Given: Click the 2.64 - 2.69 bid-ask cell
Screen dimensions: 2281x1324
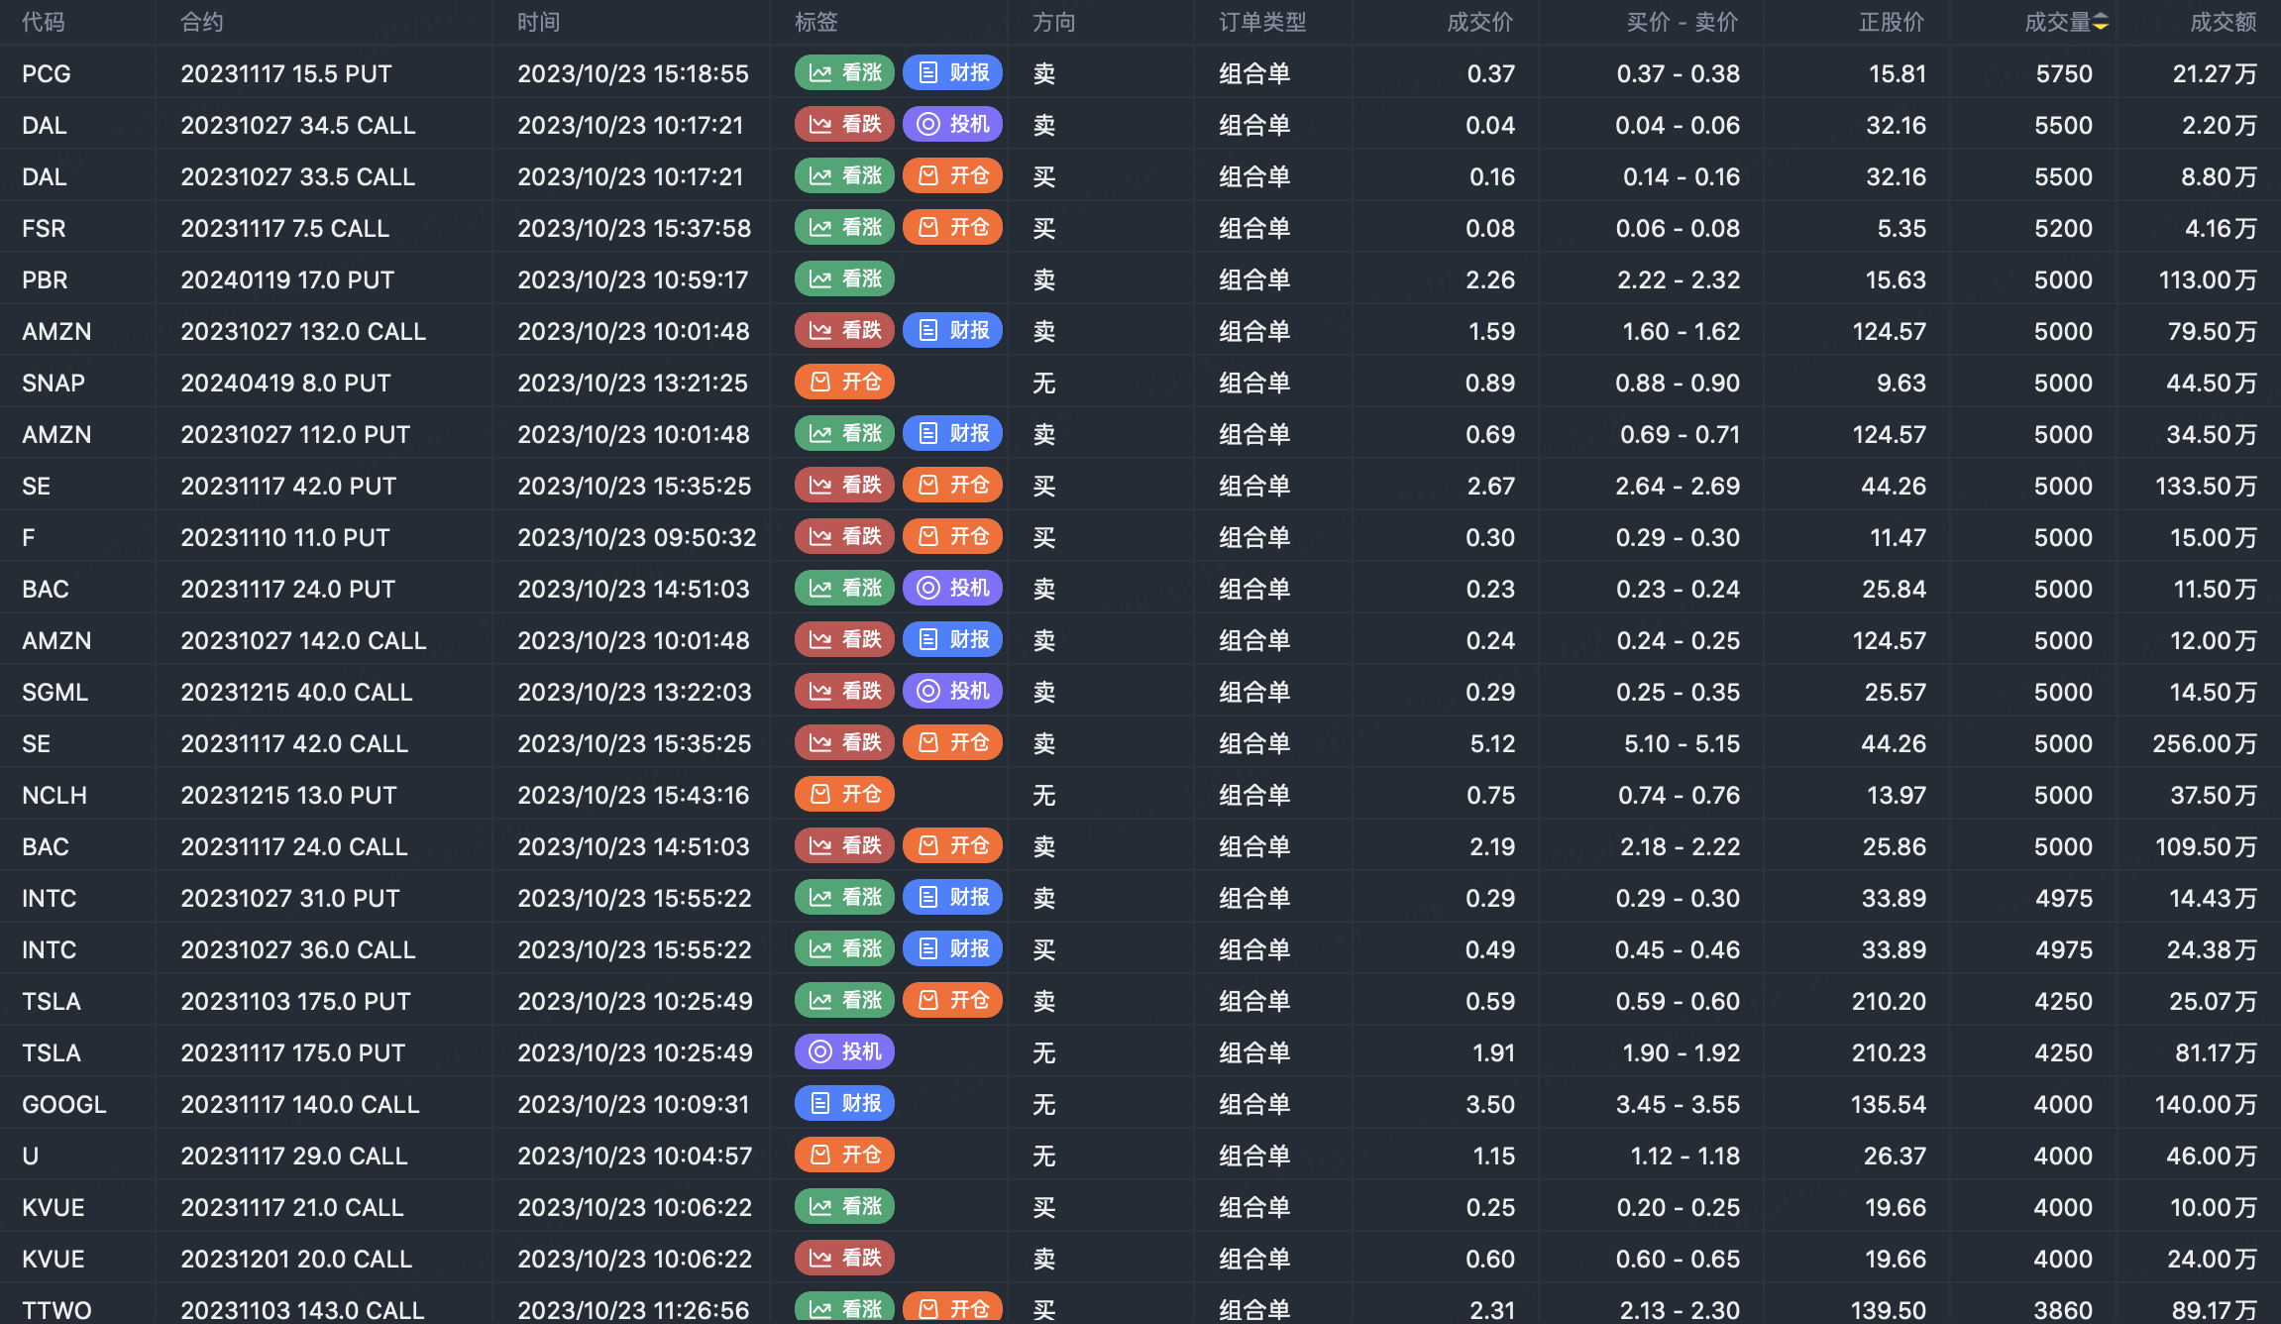Looking at the screenshot, I should 1678,486.
